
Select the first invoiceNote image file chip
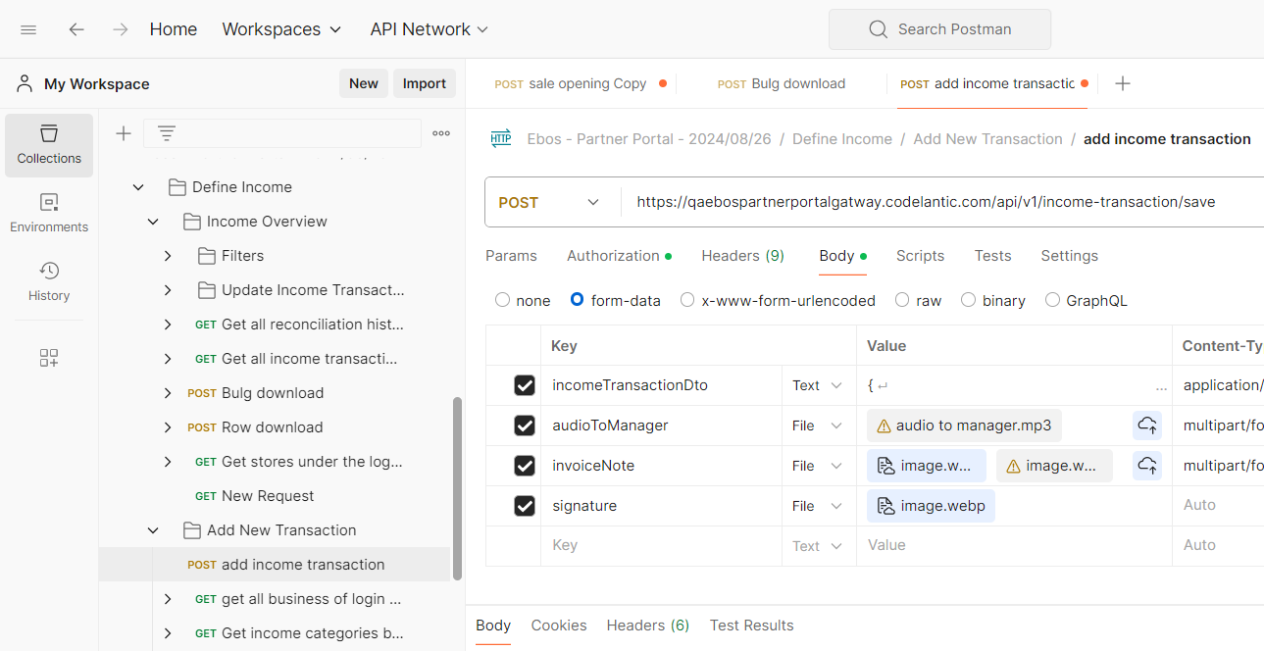point(928,466)
